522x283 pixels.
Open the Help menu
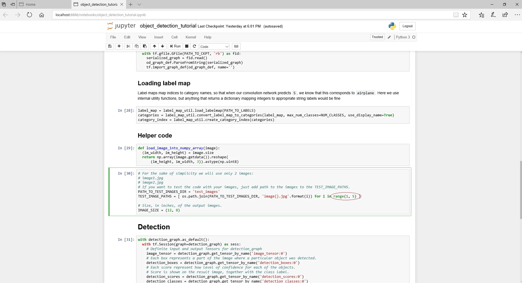208,37
